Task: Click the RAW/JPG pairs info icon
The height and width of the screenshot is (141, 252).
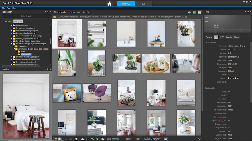Action: (166, 139)
